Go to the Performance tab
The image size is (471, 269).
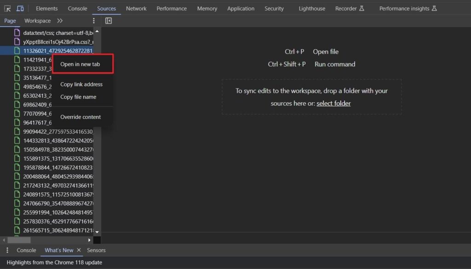172,8
